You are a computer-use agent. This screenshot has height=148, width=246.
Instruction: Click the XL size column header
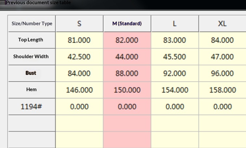(x=222, y=24)
